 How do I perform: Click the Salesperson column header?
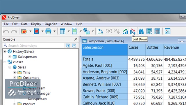105,50
